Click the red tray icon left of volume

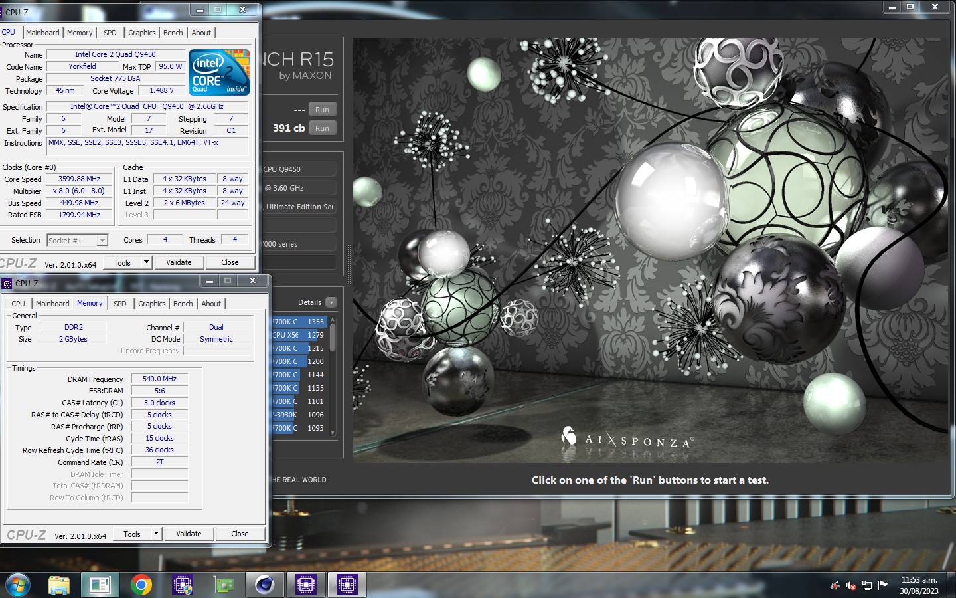(835, 585)
